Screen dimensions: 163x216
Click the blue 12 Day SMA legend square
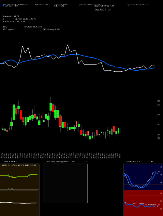(4, 6)
